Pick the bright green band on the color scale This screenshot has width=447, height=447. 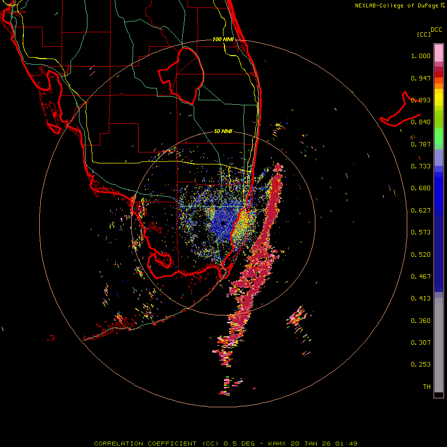[x=439, y=135]
